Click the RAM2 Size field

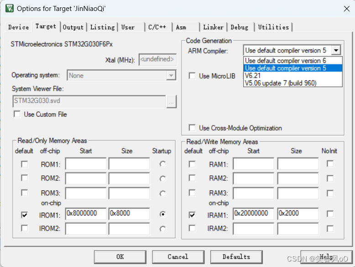tap(298, 178)
